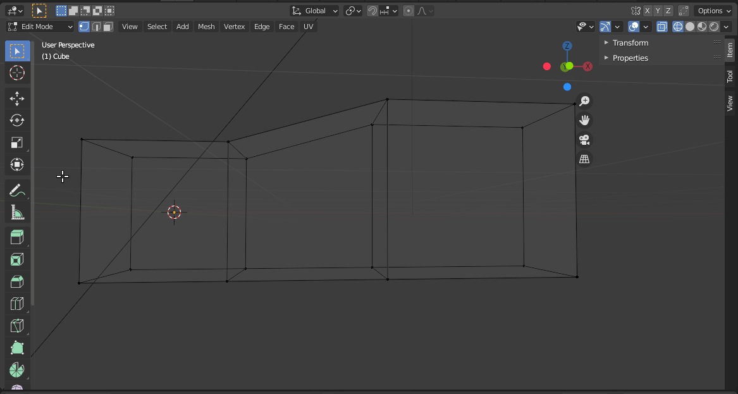738x394 pixels.
Task: Open the object visibility and selectability dropdown
Action: pyautogui.click(x=586, y=27)
